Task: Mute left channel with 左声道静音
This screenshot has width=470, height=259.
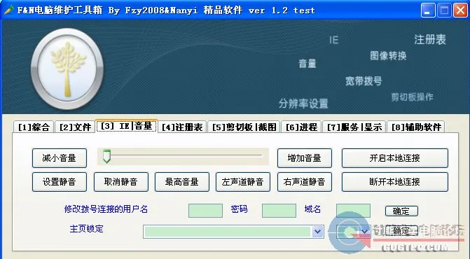Action: 243,182
